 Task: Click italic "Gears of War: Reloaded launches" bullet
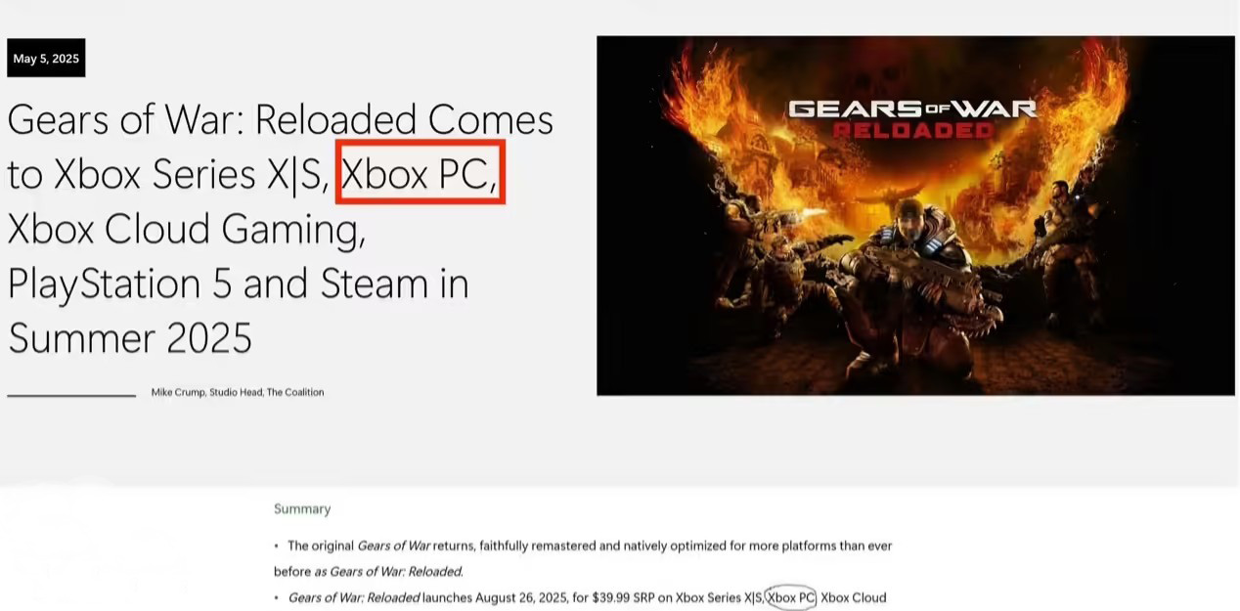(x=379, y=597)
